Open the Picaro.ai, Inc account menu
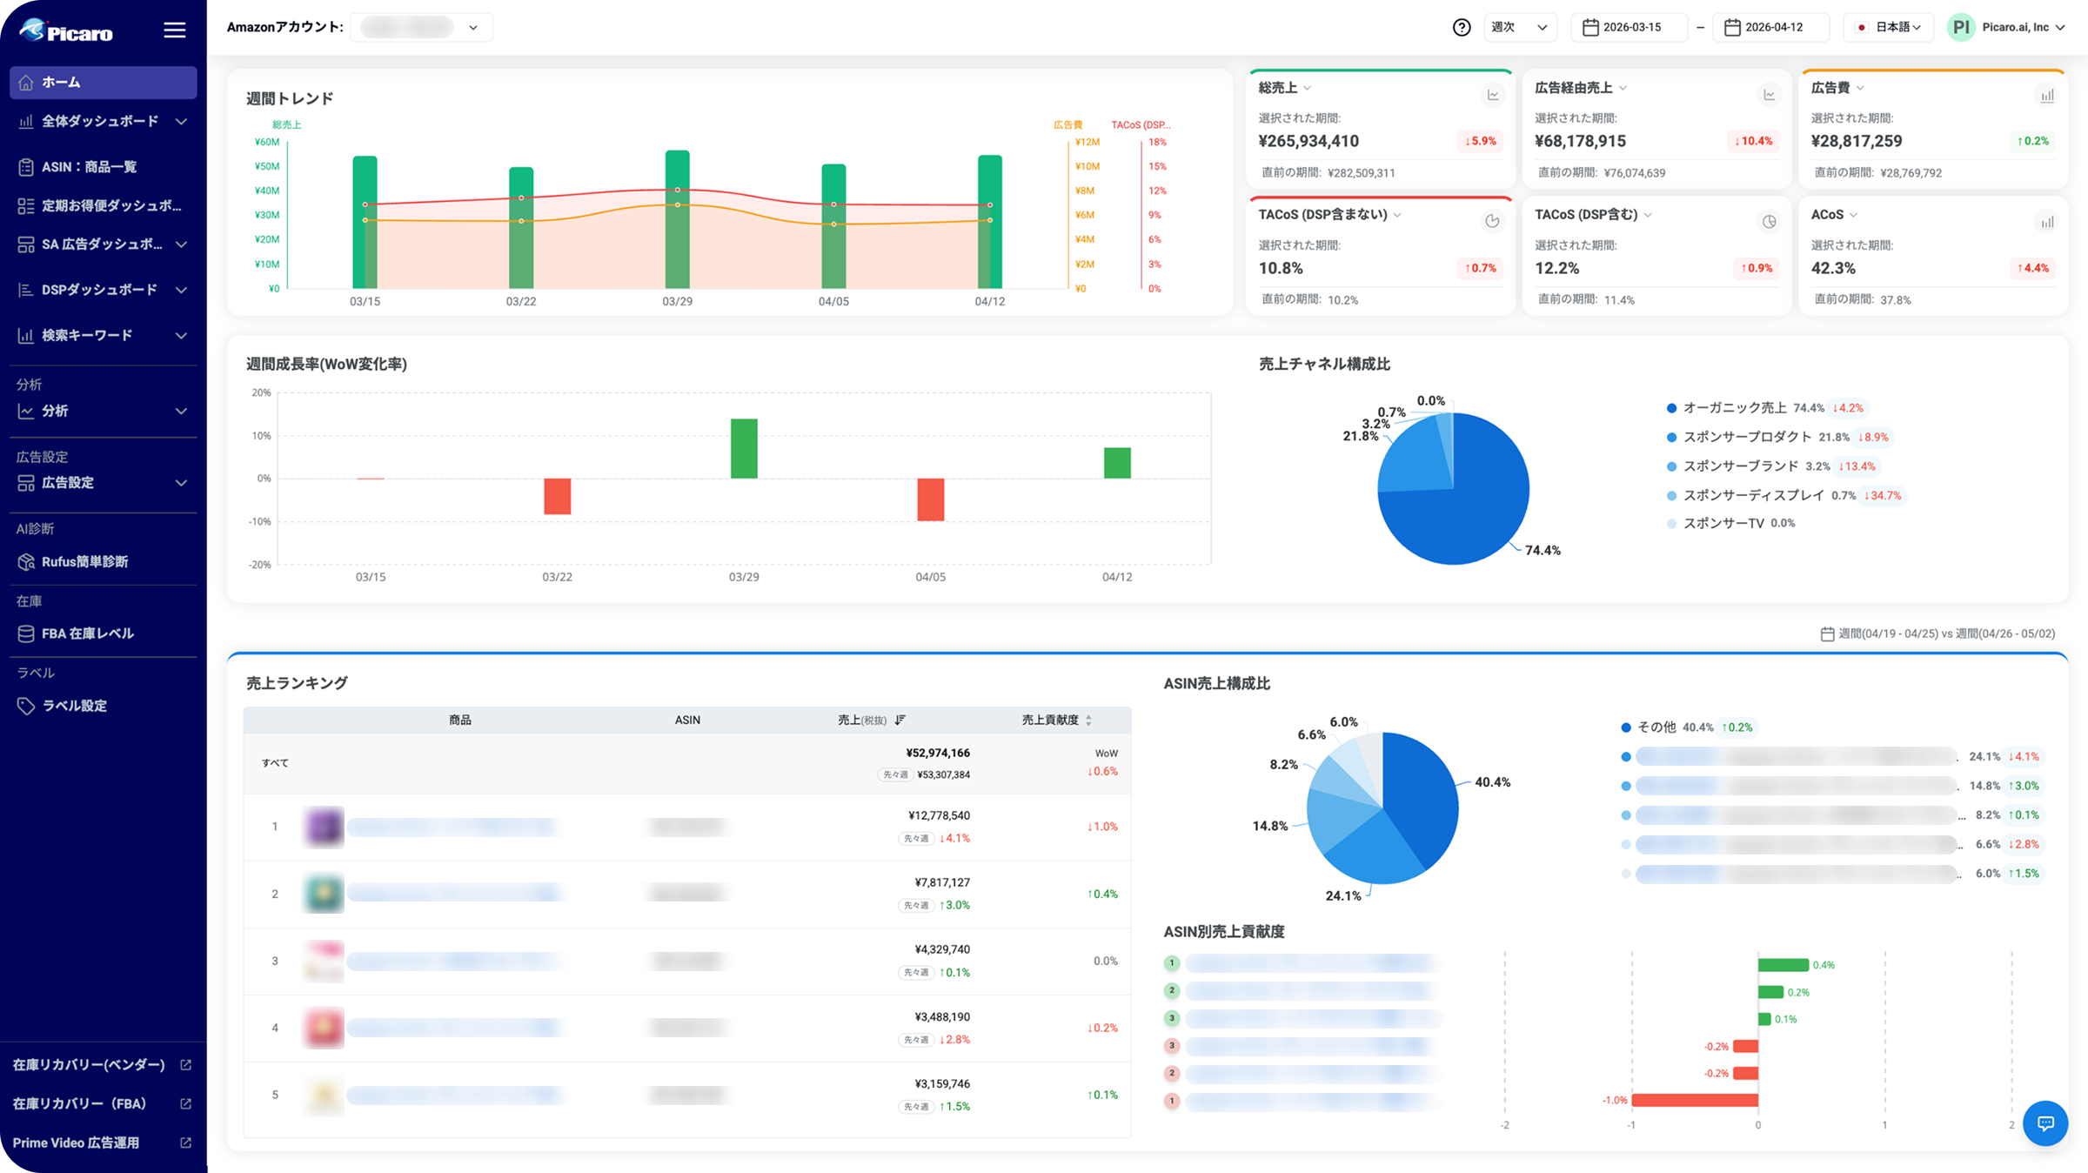The height and width of the screenshot is (1173, 2088). click(x=2007, y=27)
